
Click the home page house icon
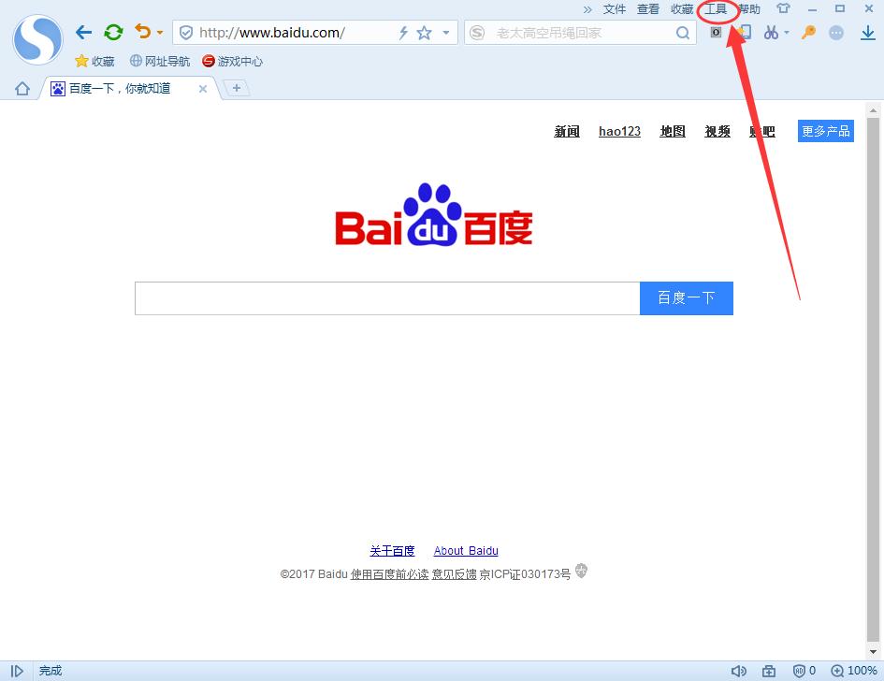[22, 89]
